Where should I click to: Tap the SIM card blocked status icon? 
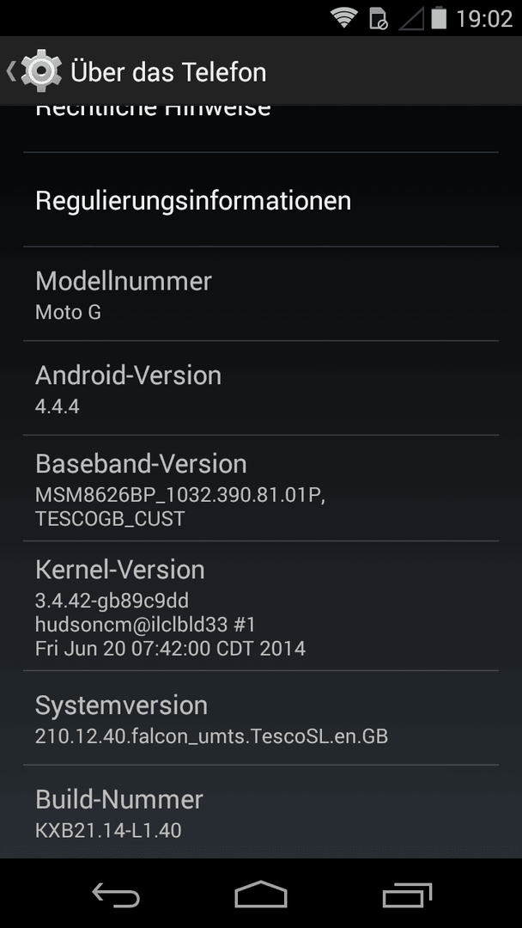tap(379, 18)
